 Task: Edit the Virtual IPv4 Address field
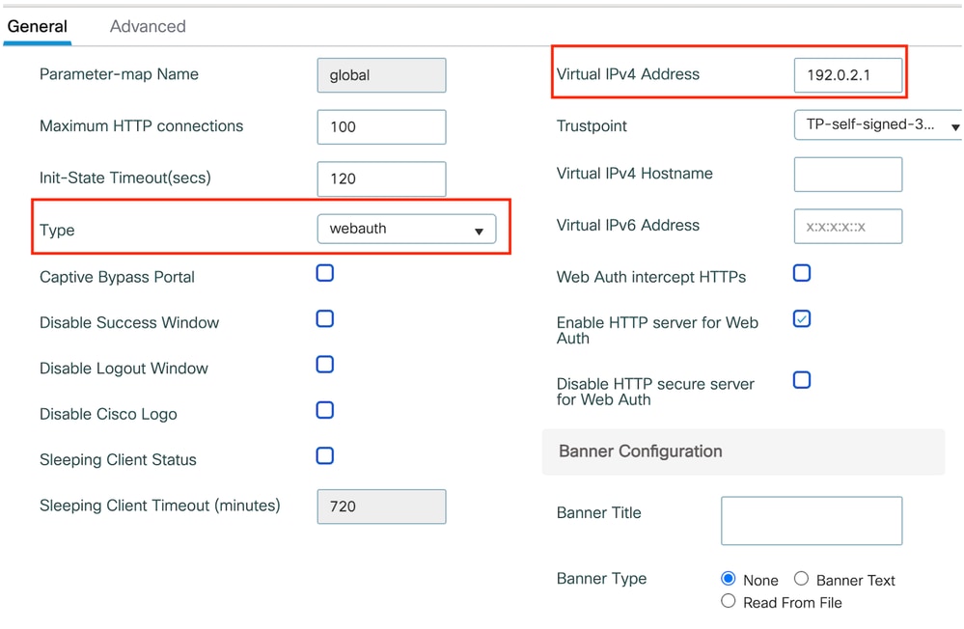[848, 75]
